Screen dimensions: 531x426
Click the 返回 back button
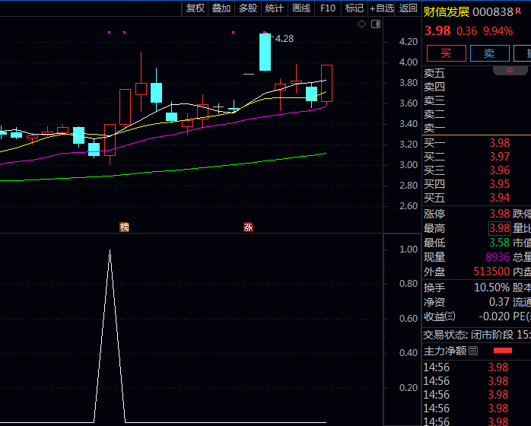[408, 8]
